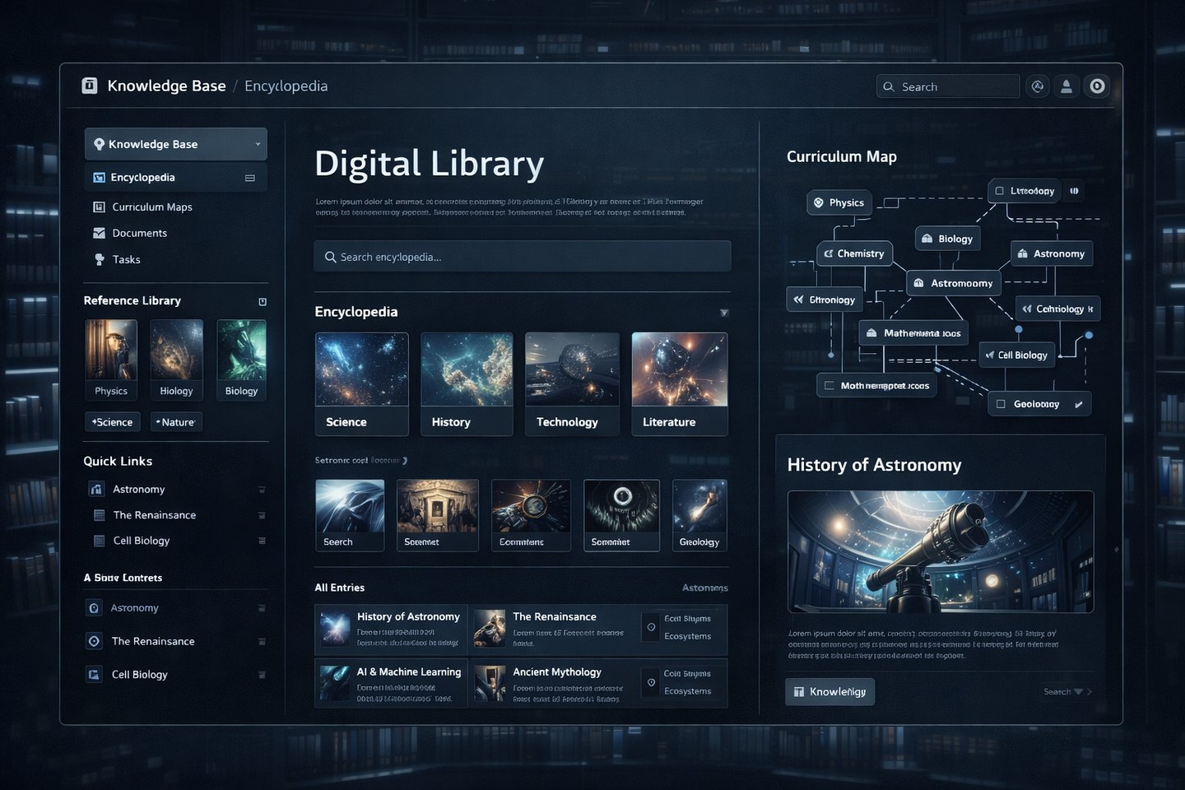This screenshot has width=1185, height=790.
Task: Click the Science tag button
Action: (113, 422)
